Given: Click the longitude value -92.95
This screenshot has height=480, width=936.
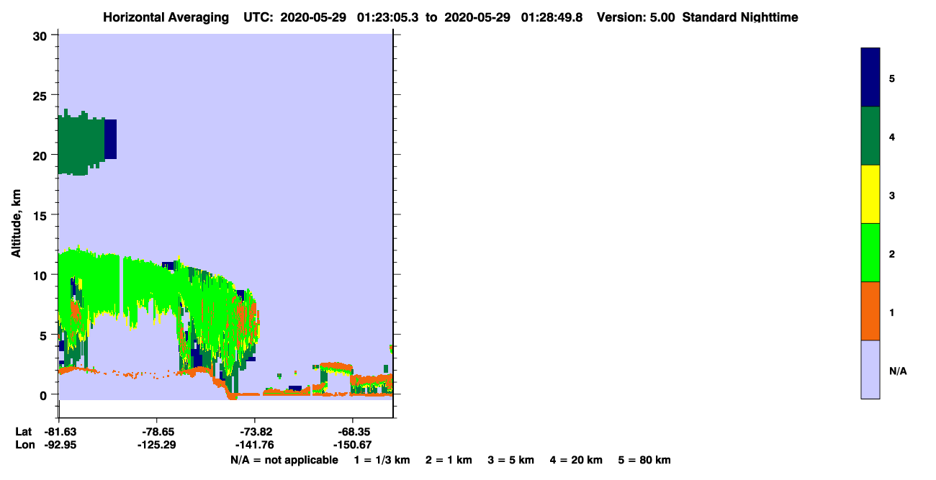Looking at the screenshot, I should tap(59, 445).
